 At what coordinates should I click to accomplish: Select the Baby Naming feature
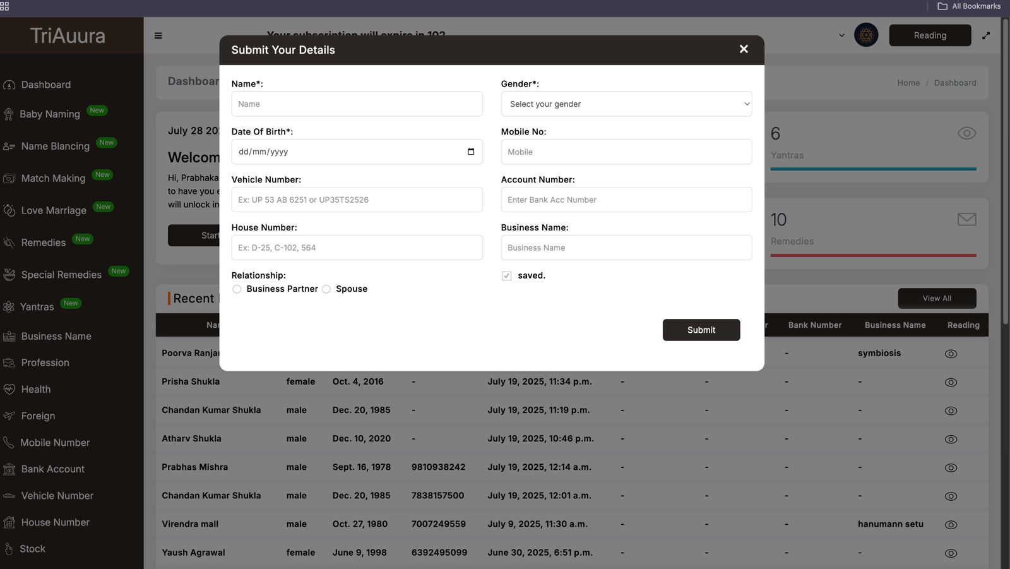49,114
